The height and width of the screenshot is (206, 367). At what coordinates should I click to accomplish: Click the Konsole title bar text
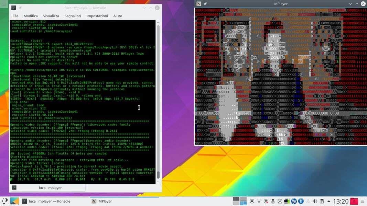point(85,8)
